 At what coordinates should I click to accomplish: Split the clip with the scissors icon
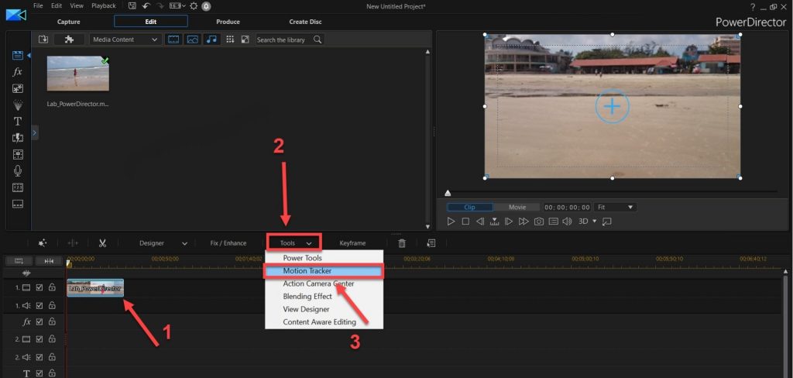(x=103, y=243)
